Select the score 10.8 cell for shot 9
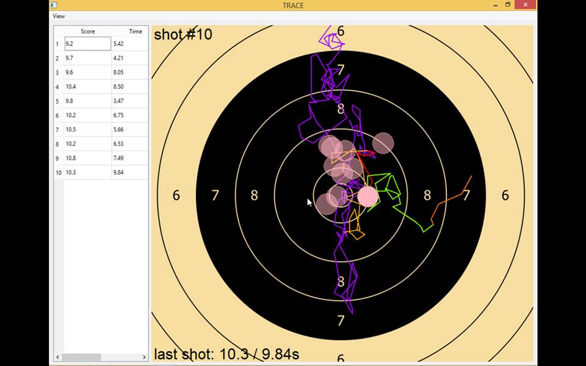Viewport: 586px width, 366px height. 87,158
